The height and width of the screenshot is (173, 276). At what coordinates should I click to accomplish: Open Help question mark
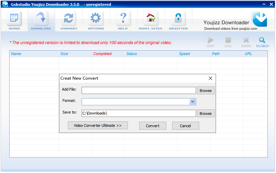[x=123, y=20]
